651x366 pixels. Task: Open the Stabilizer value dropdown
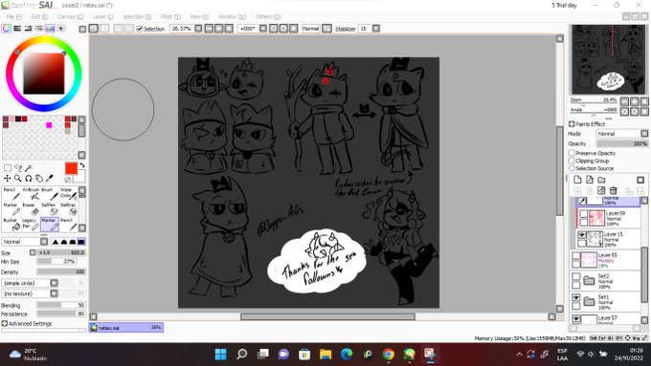point(376,29)
